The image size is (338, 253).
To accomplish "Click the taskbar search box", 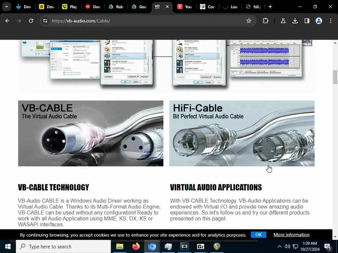I will pyautogui.click(x=63, y=246).
